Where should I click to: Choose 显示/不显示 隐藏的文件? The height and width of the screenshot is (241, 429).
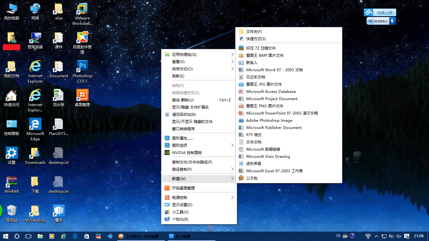pyautogui.click(x=199, y=121)
